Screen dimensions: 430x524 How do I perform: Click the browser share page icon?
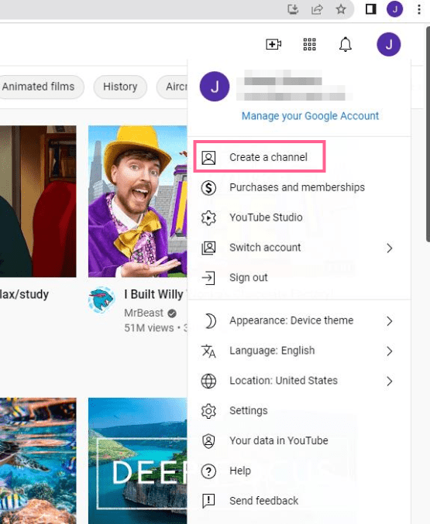click(317, 9)
